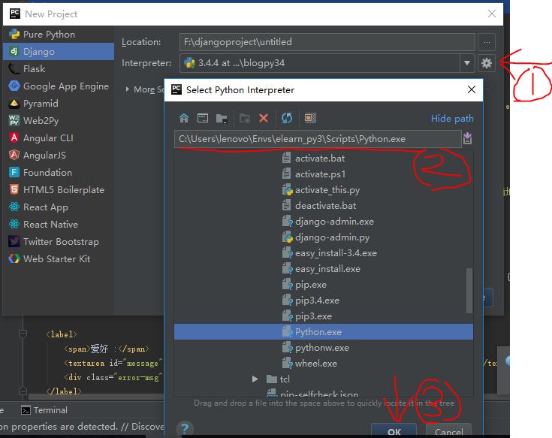Viewport: 552px width, 438px height.
Task: Select Django project type
Action: point(59,51)
